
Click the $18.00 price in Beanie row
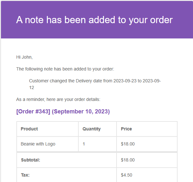point(128,144)
